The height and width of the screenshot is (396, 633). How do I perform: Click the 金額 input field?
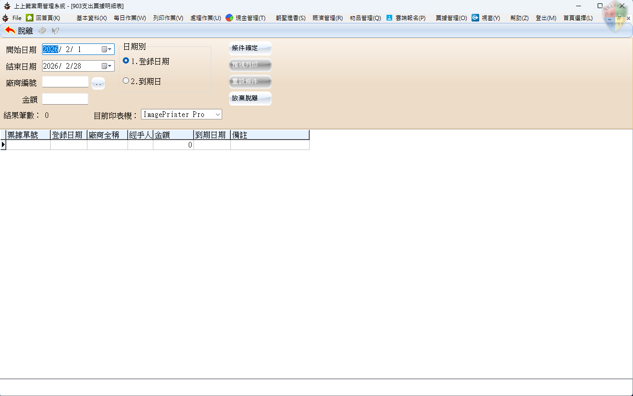click(65, 99)
